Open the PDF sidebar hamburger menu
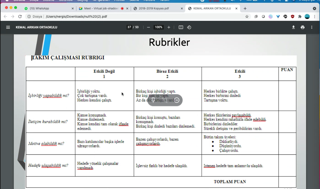The image size is (320, 189). [x=8, y=27]
